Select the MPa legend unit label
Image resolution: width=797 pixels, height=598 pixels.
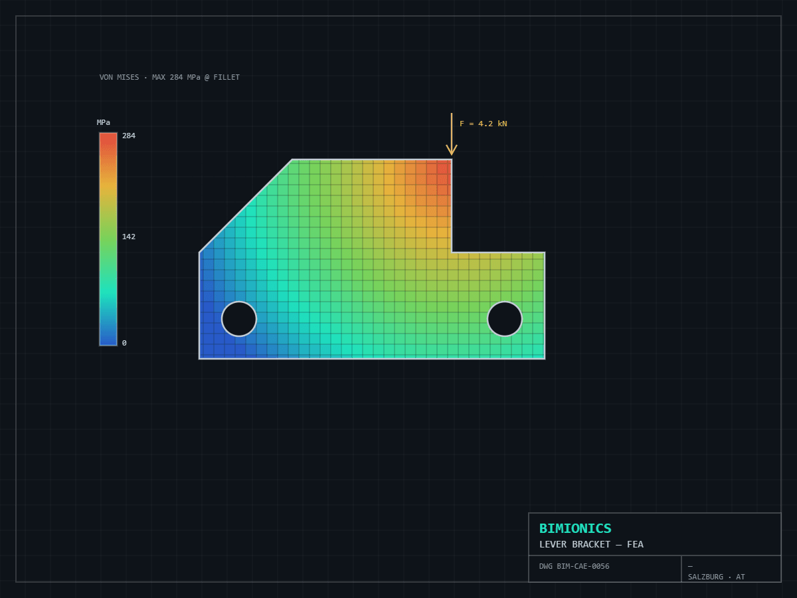click(104, 123)
